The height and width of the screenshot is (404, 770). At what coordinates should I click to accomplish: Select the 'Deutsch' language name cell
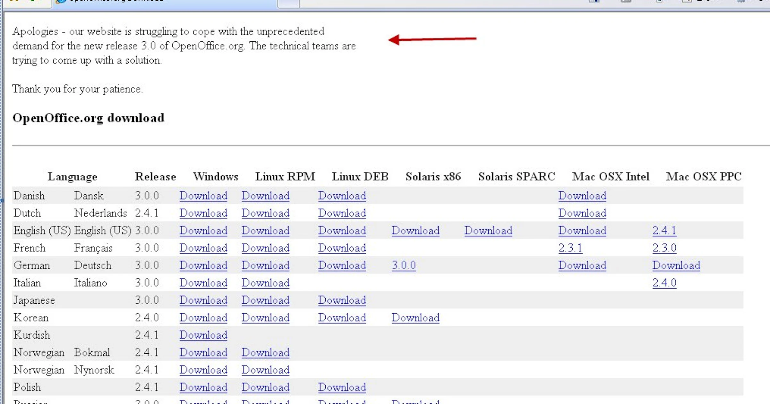pyautogui.click(x=93, y=265)
